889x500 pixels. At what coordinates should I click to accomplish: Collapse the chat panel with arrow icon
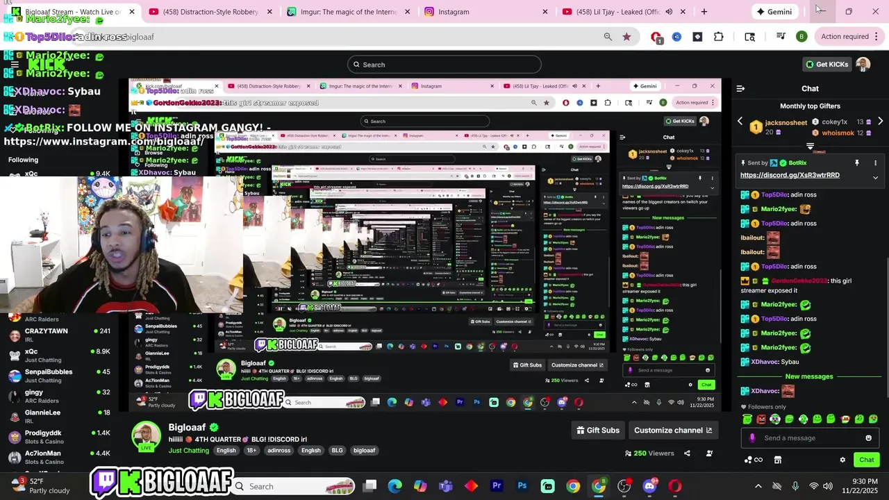click(740, 89)
